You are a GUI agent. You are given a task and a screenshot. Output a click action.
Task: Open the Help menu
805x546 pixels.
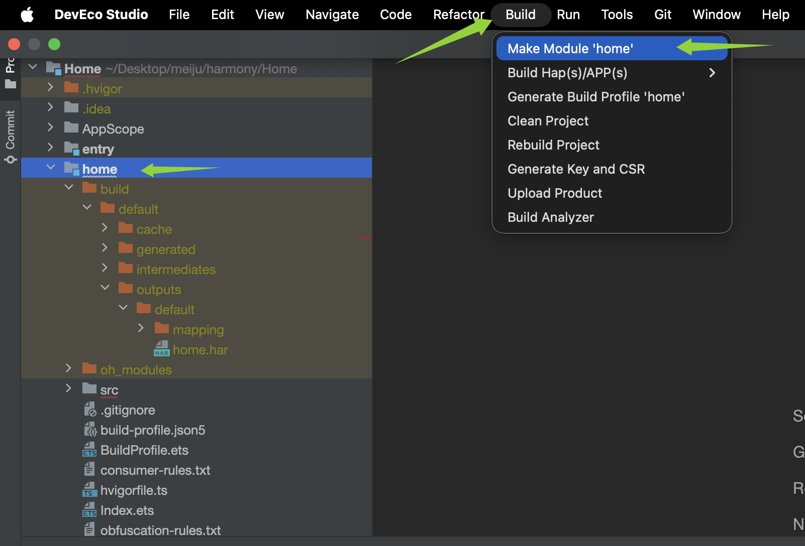click(x=775, y=15)
